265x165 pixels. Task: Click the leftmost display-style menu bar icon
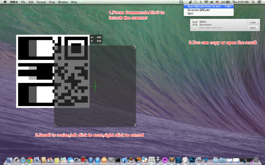[181, 2]
